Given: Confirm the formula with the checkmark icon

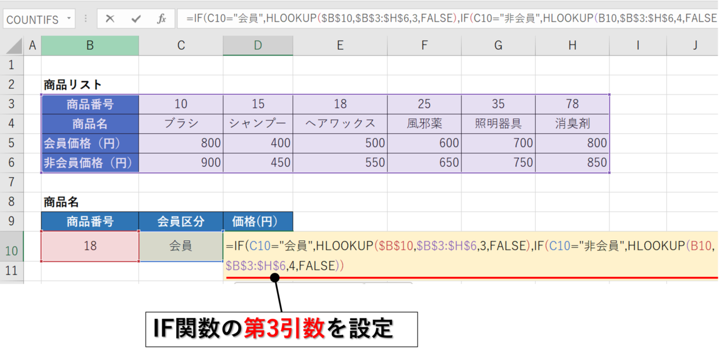Looking at the screenshot, I should tap(136, 19).
